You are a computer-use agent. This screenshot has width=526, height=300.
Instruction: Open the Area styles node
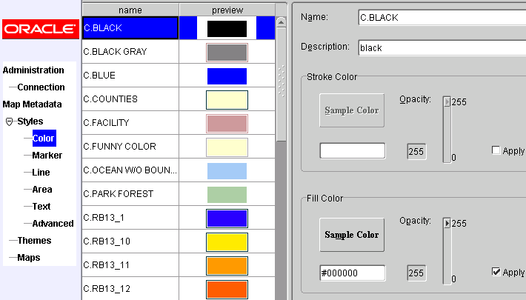(x=42, y=190)
